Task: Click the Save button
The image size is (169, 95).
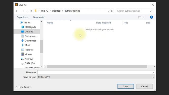Action: 126,87
